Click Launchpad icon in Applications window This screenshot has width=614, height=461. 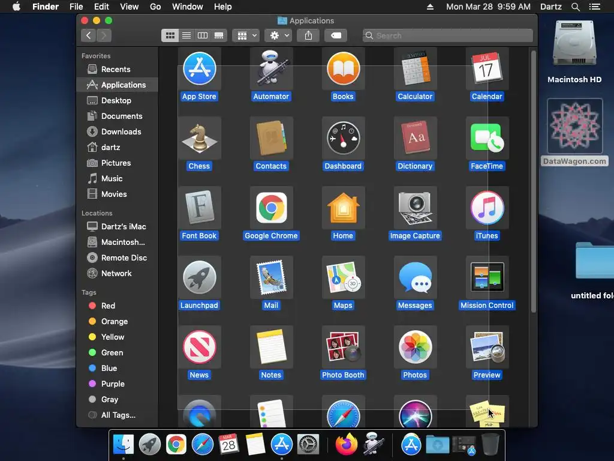(x=199, y=277)
